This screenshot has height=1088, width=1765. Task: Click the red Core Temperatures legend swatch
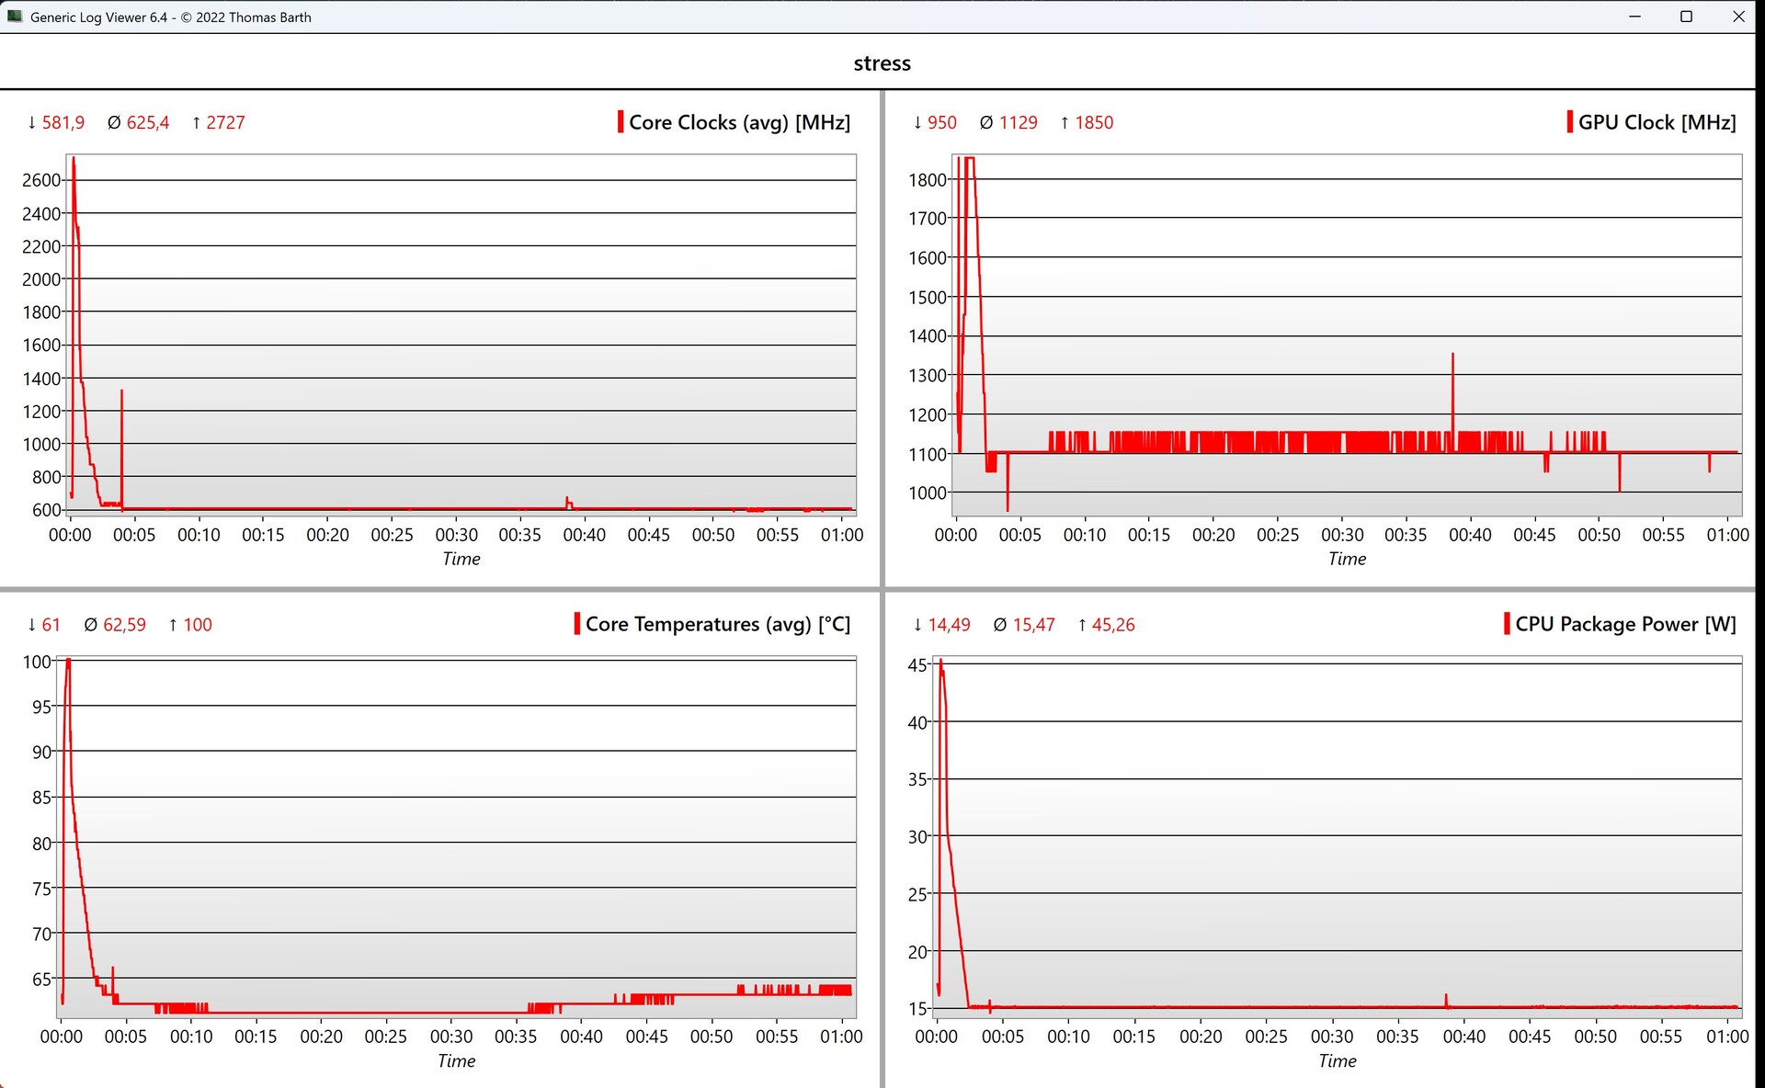click(x=577, y=624)
